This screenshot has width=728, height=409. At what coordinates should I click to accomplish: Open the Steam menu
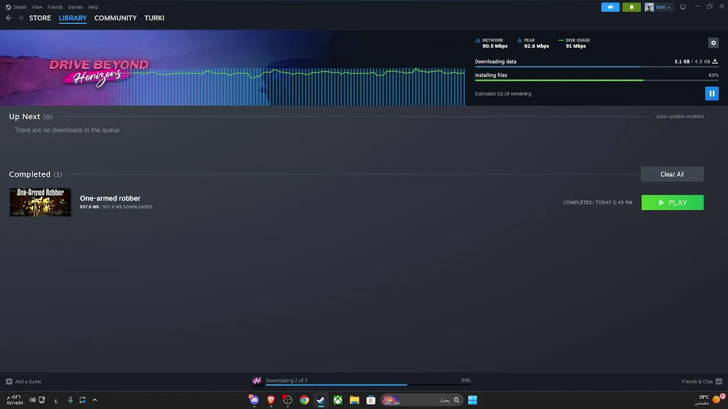tap(20, 7)
